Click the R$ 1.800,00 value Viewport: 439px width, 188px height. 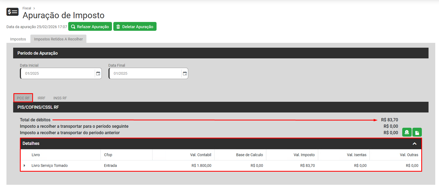[201, 166]
